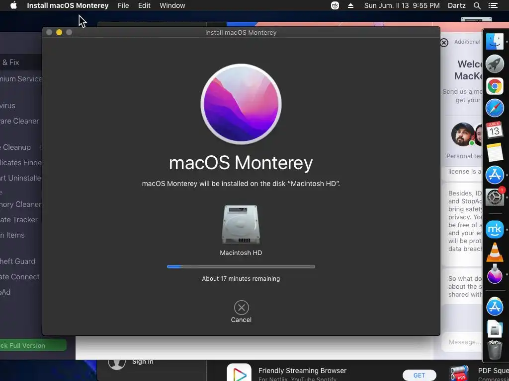Open App Store icon below Monterey installer in Dock
This screenshot has height=381, width=509.
click(x=495, y=306)
